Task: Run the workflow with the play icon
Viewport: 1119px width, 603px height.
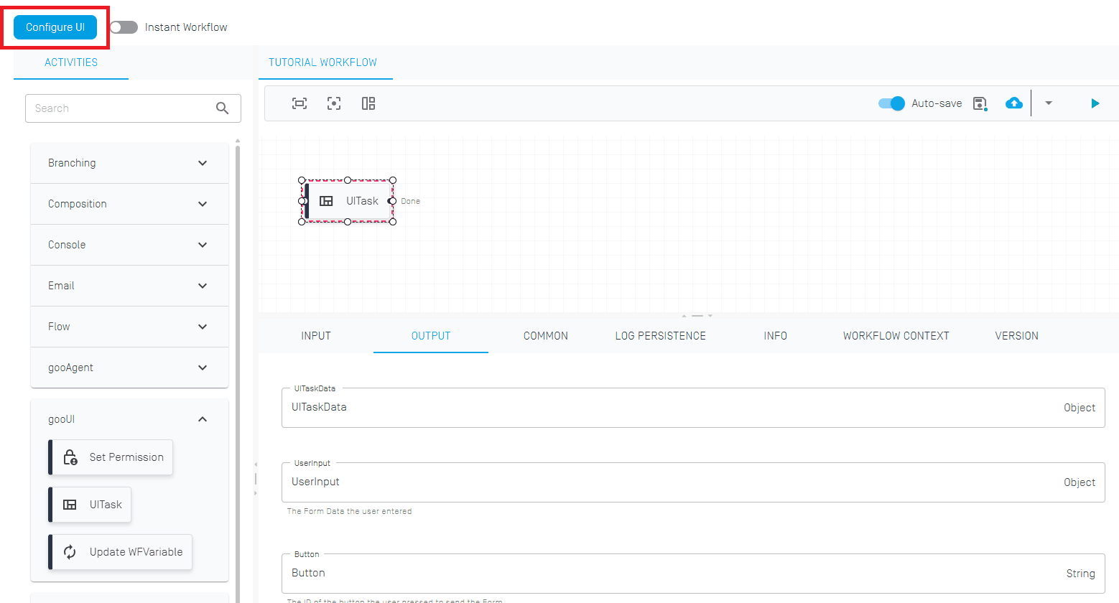Action: [1095, 103]
